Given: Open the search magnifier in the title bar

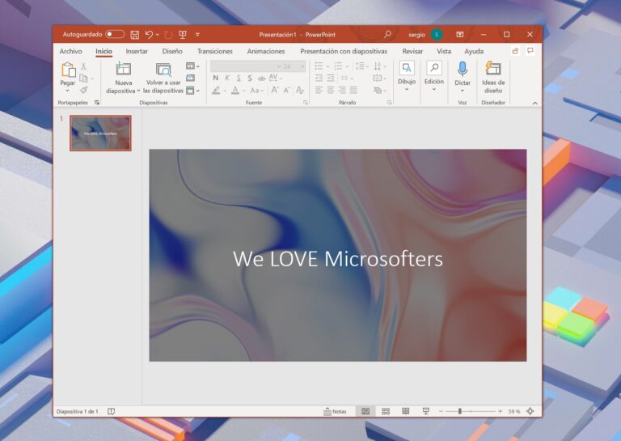Looking at the screenshot, I should [387, 35].
